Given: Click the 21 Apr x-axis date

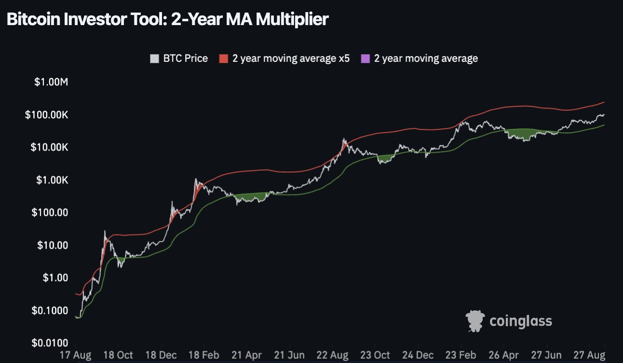Looking at the screenshot, I should [x=246, y=355].
